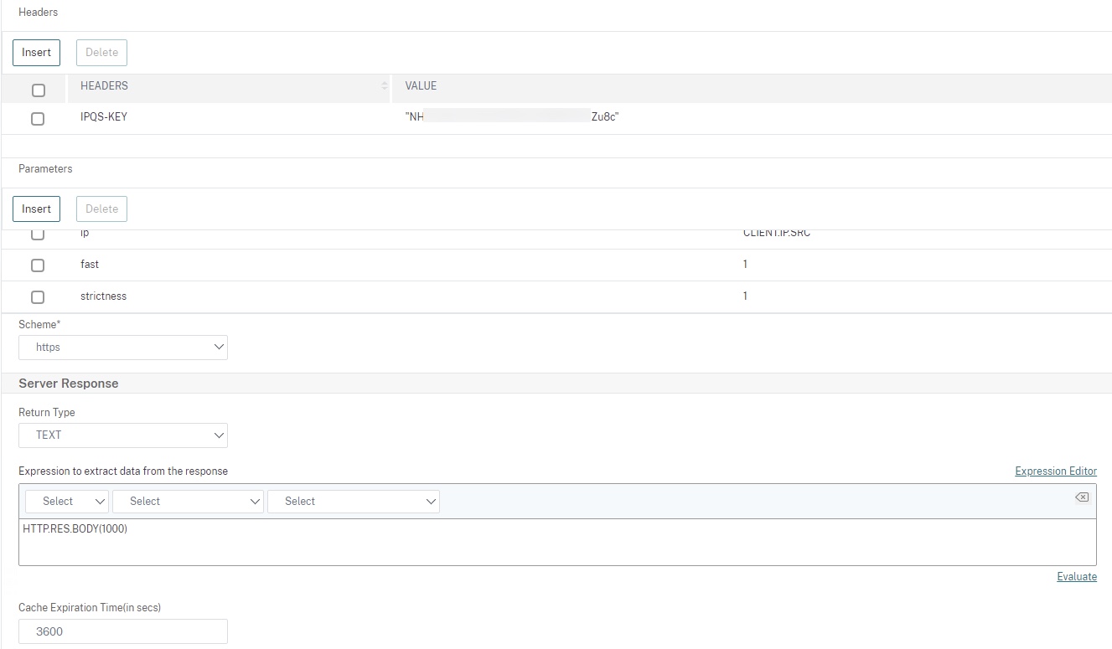1112x649 pixels.
Task: Sort by the HEADERS column sort arrows
Action: pos(385,86)
